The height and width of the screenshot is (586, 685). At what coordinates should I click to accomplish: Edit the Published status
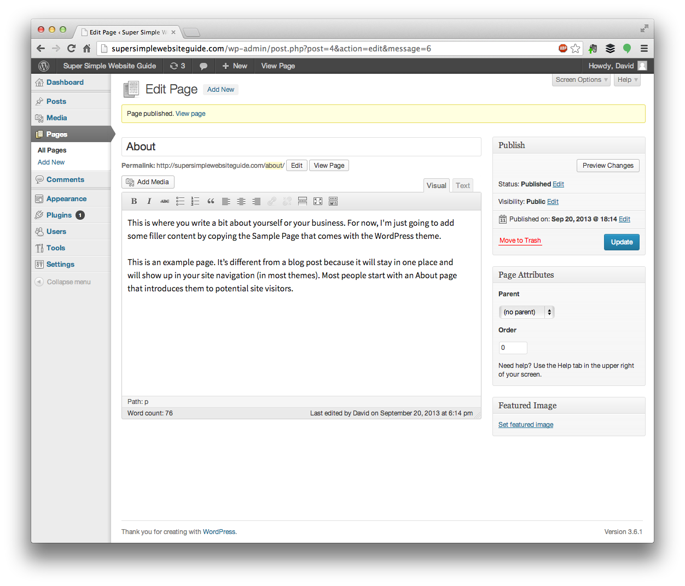tap(558, 184)
